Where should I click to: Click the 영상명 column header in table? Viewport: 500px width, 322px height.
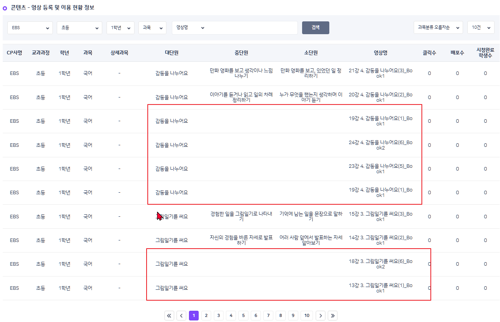click(x=380, y=53)
